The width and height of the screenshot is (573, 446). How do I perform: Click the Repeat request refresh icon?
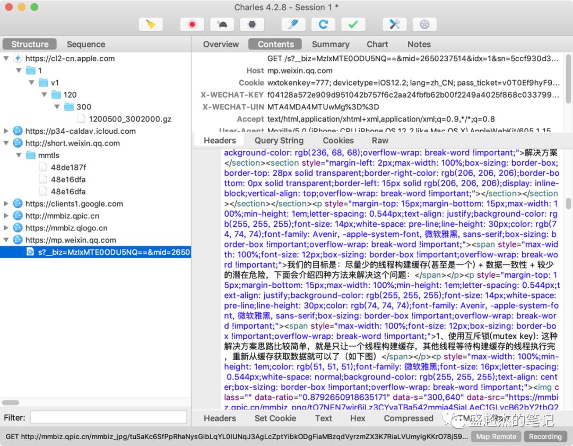pos(323,24)
